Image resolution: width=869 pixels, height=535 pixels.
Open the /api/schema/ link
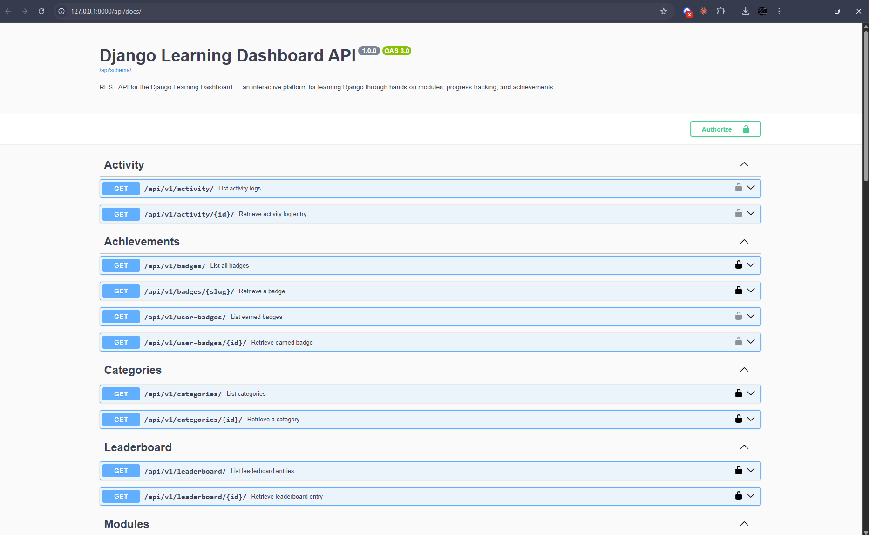pyautogui.click(x=115, y=70)
